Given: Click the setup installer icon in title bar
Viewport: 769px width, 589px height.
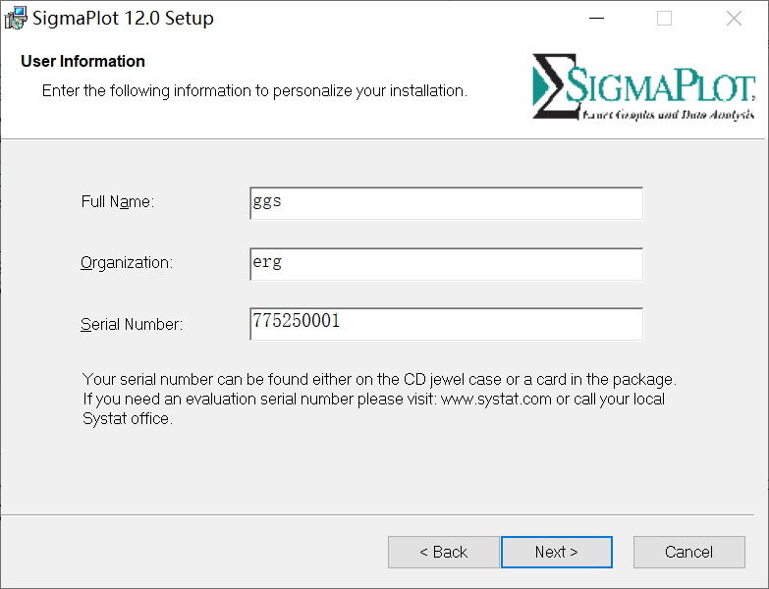Looking at the screenshot, I should click(x=17, y=18).
